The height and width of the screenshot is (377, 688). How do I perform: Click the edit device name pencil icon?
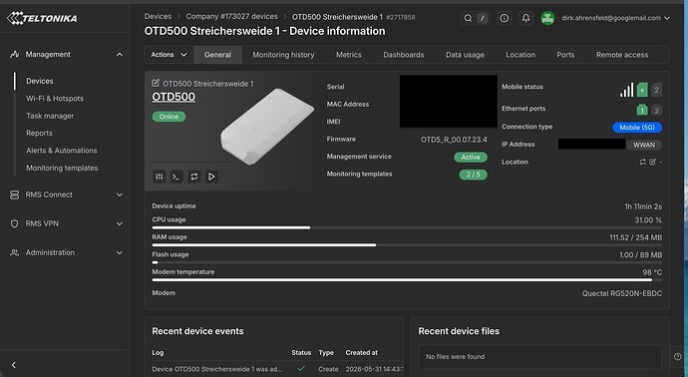click(x=156, y=83)
